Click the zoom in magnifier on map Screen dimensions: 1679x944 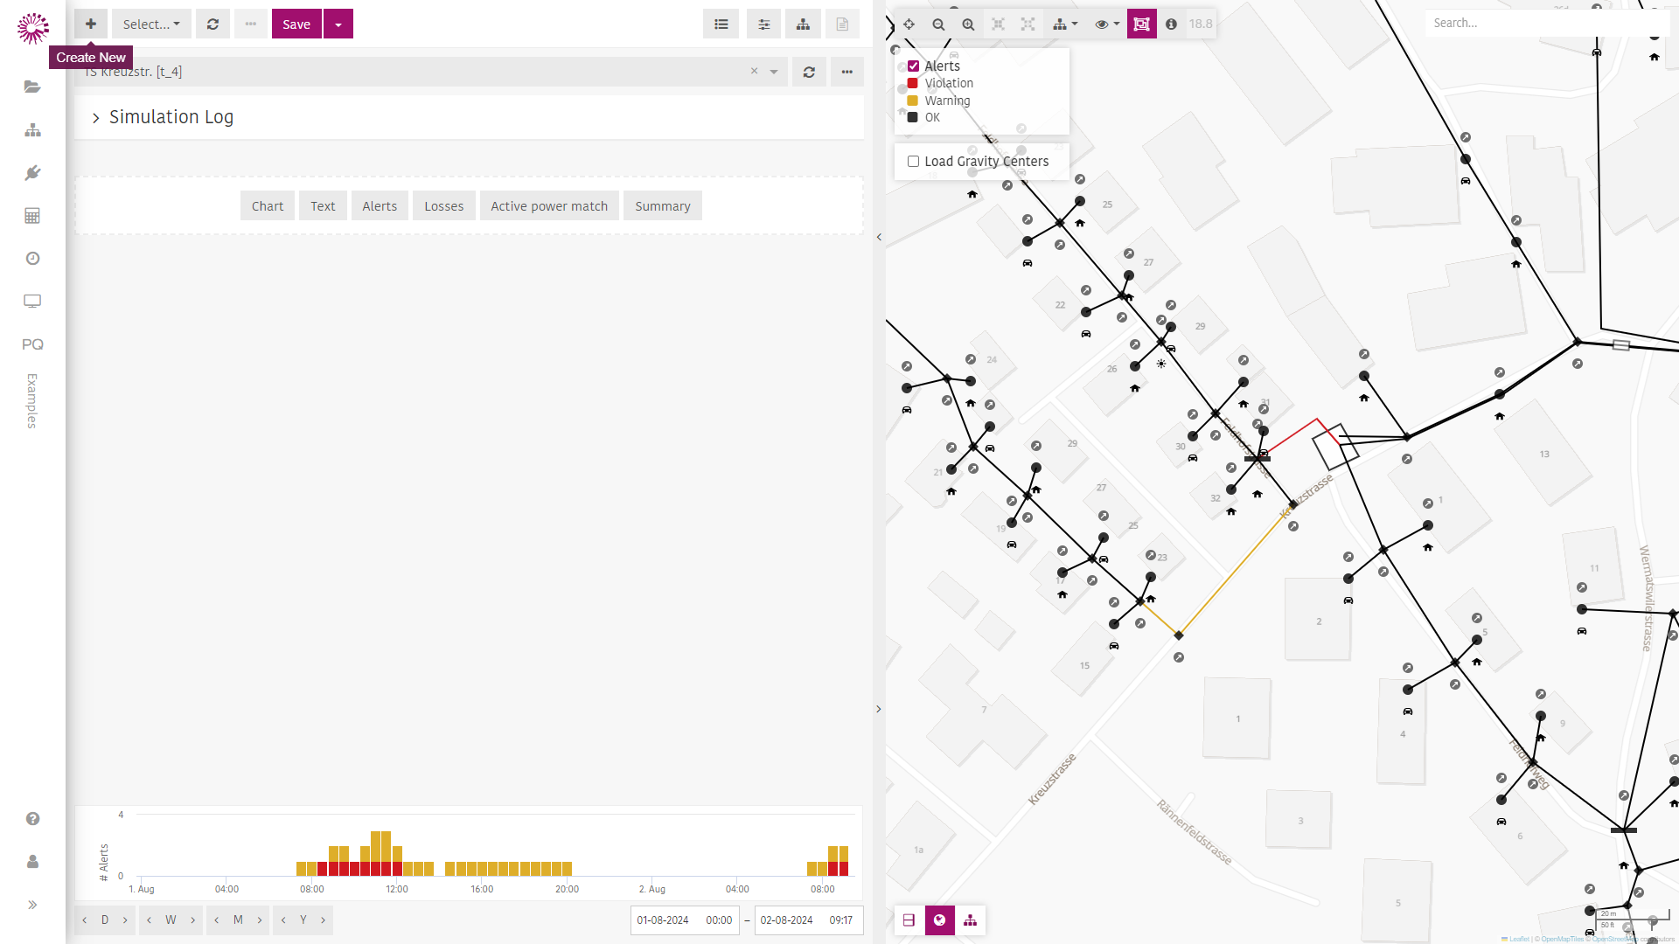pyautogui.click(x=968, y=24)
